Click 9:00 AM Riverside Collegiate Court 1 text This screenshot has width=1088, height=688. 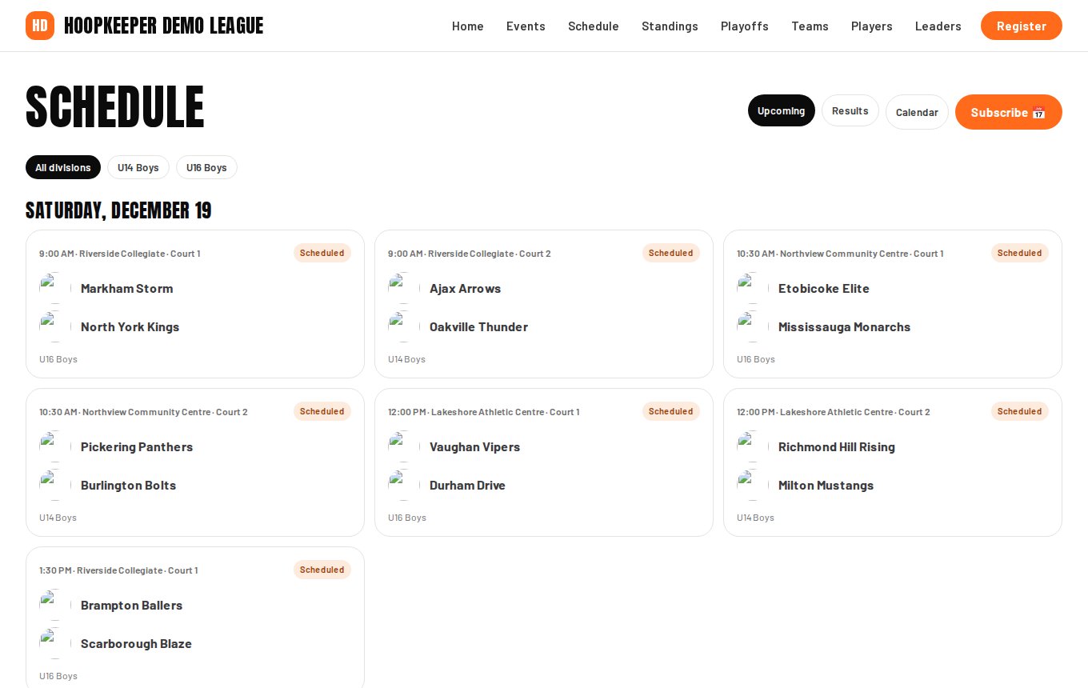click(120, 254)
